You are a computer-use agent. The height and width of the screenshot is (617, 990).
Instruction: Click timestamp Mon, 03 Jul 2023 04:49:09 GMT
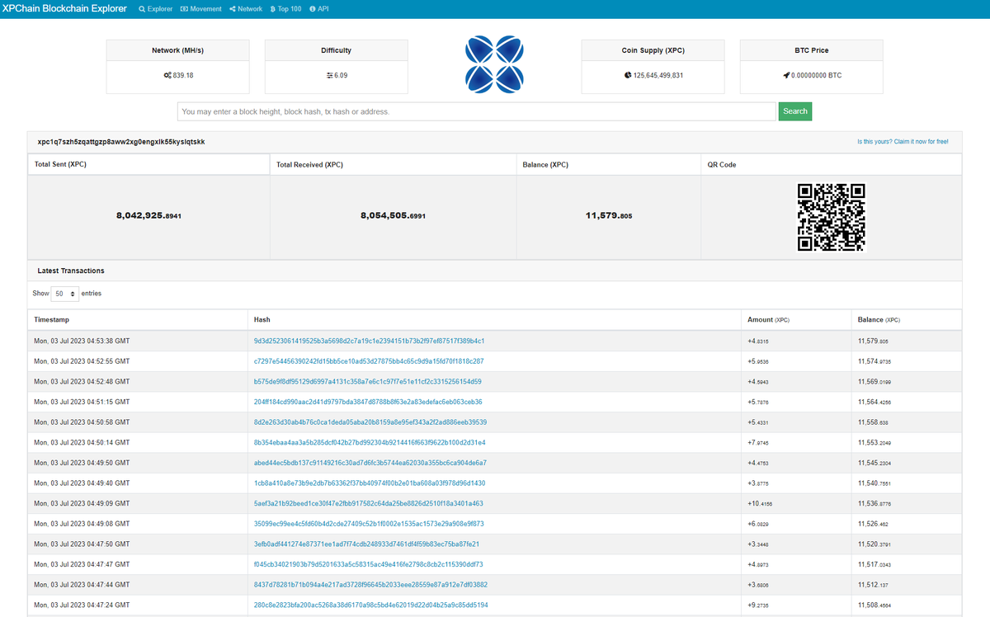pyautogui.click(x=82, y=503)
